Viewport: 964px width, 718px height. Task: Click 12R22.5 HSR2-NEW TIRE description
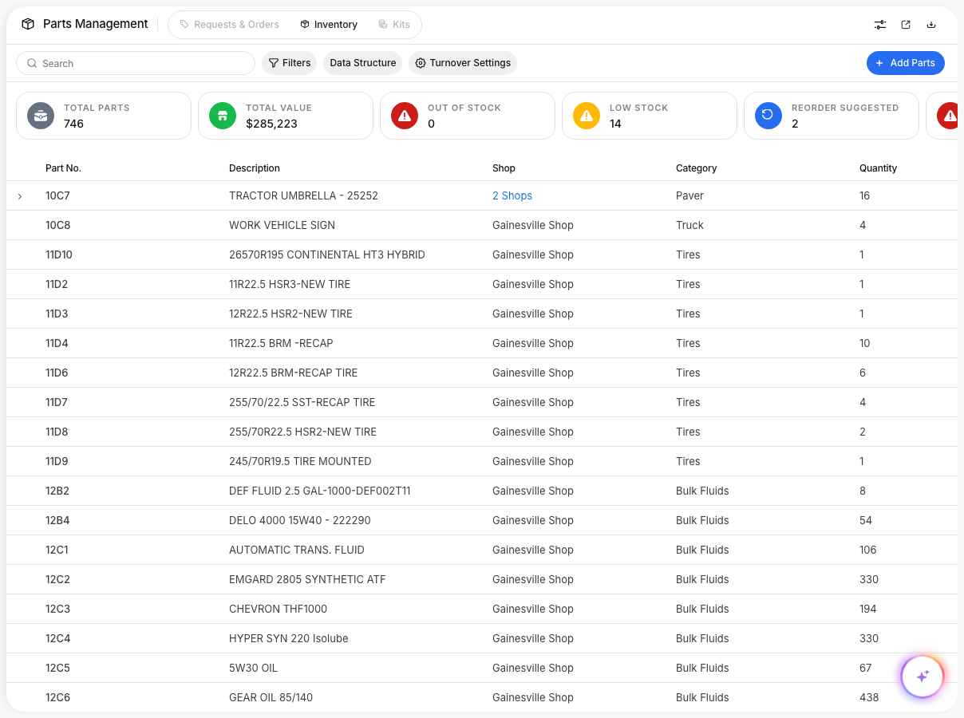tap(290, 314)
